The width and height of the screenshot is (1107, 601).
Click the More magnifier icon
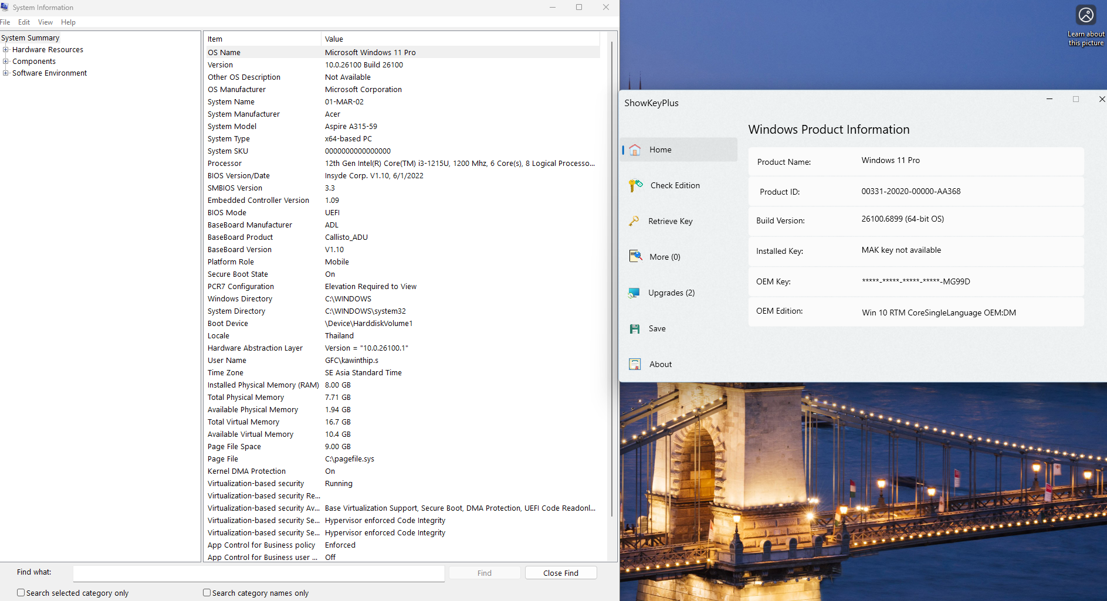coord(635,257)
